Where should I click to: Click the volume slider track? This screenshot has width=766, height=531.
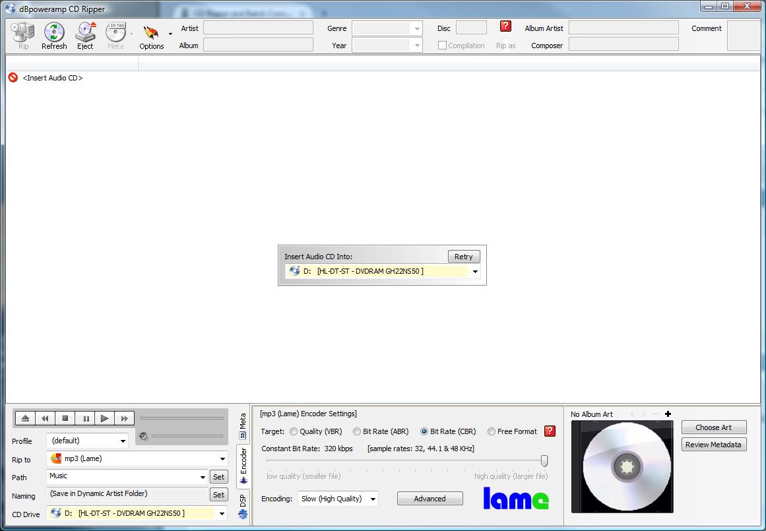click(x=187, y=436)
